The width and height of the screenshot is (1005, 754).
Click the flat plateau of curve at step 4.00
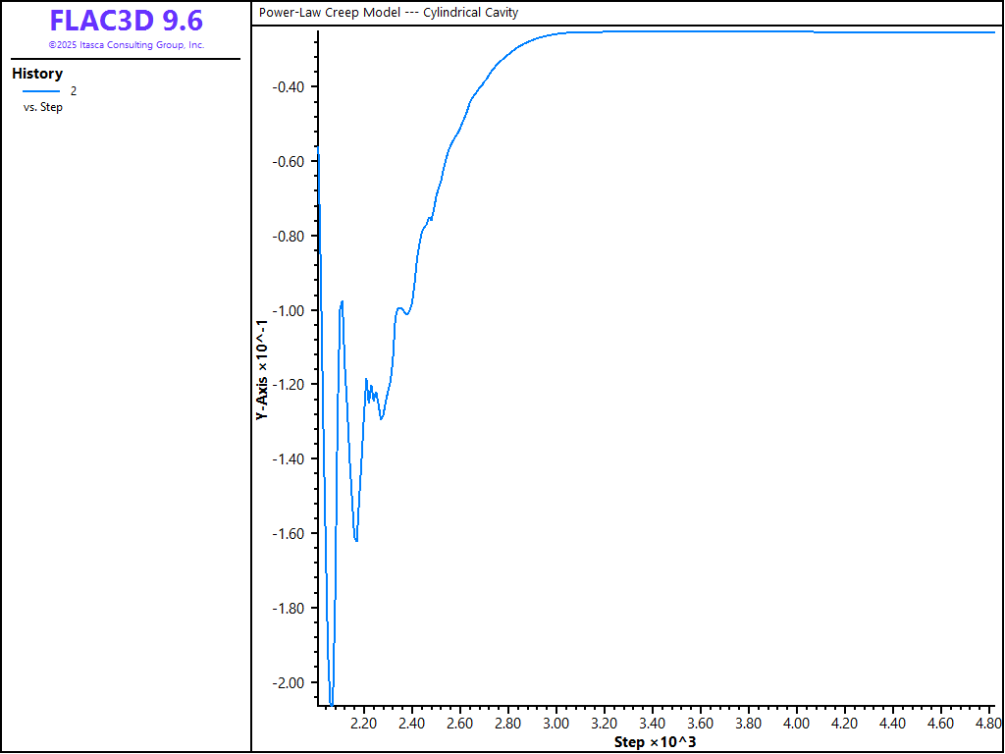coord(797,31)
